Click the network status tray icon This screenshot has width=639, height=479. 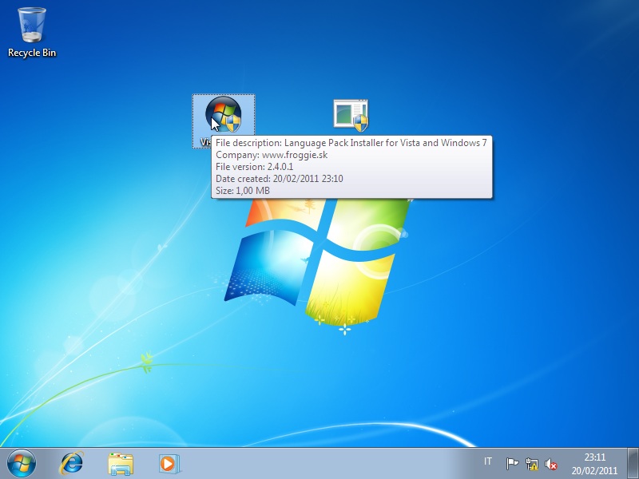click(531, 464)
